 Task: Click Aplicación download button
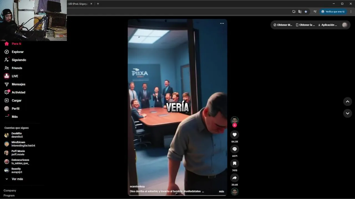328,25
